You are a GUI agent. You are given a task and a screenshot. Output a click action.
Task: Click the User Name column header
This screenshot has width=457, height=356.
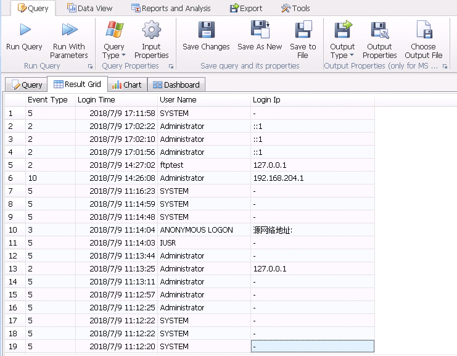(178, 99)
